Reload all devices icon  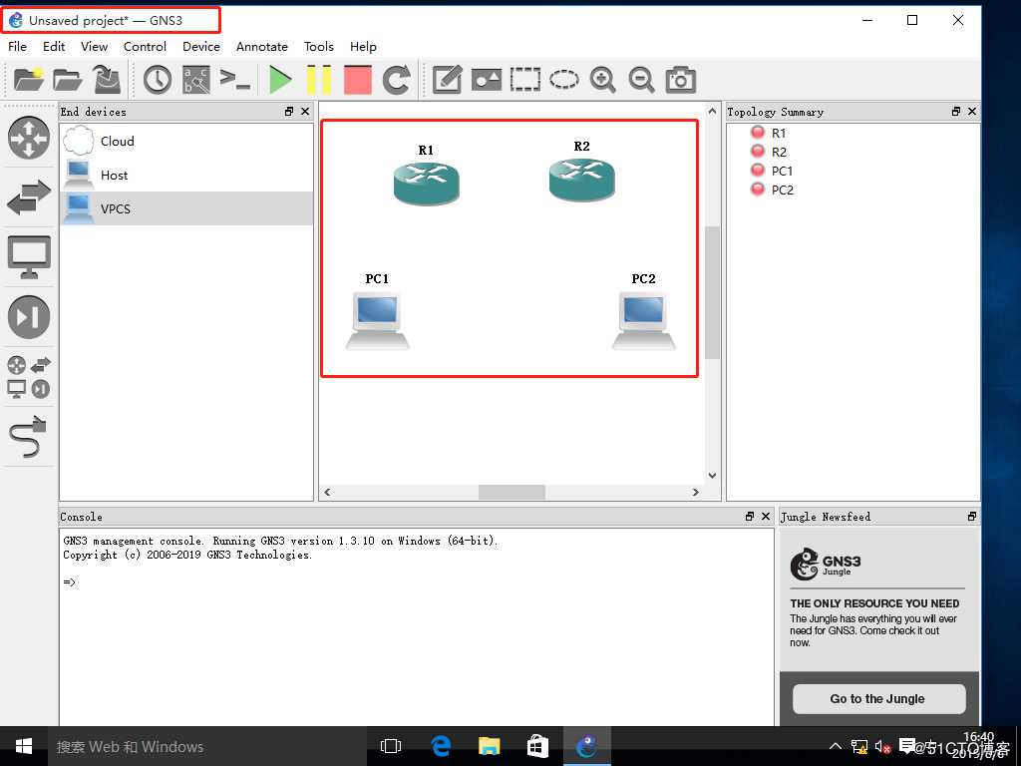point(396,80)
